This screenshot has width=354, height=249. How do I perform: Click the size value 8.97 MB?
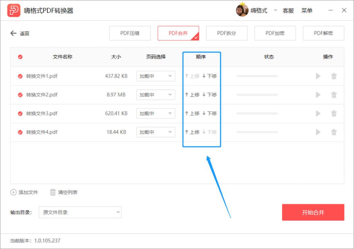tap(116, 95)
